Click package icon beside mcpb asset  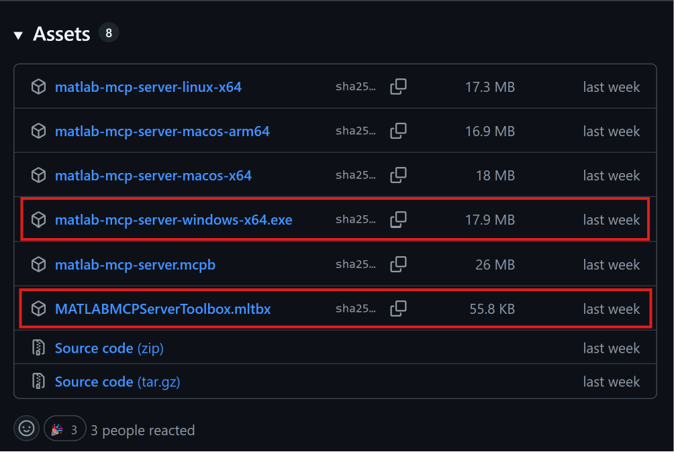pos(39,264)
